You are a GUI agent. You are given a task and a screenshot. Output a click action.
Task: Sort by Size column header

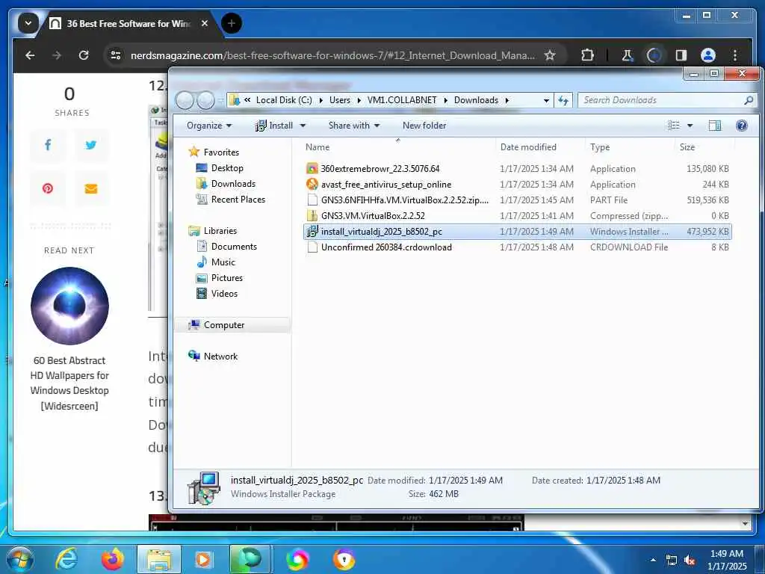704,147
